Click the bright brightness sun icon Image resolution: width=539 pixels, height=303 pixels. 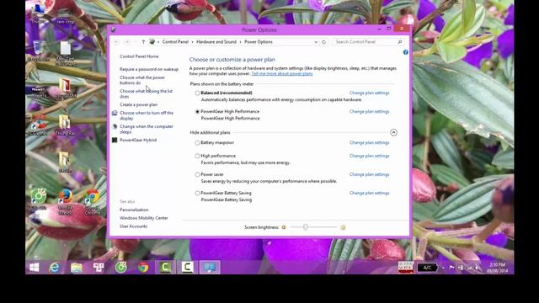coord(343,227)
